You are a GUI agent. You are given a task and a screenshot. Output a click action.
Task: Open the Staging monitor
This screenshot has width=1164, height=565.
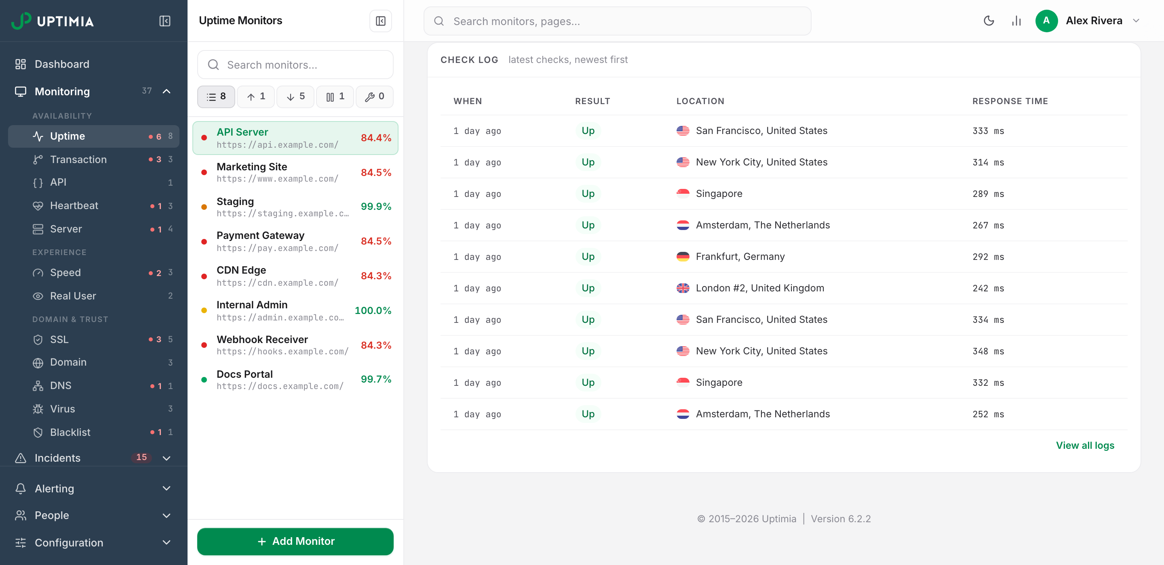[295, 207]
